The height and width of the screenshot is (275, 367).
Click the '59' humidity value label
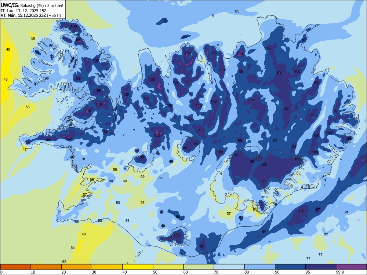(142, 177)
